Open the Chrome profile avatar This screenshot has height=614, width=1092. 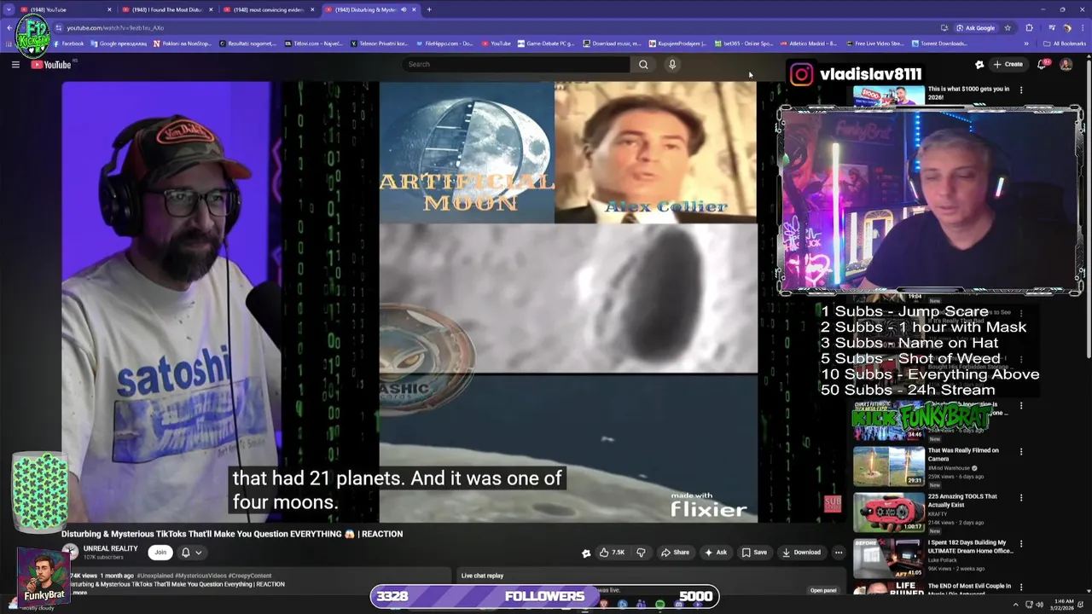pyautogui.click(x=1066, y=27)
